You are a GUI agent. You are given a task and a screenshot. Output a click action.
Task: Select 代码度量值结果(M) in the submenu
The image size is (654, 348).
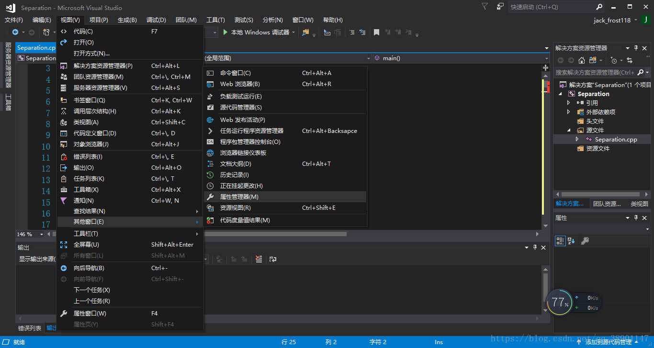[285, 220]
